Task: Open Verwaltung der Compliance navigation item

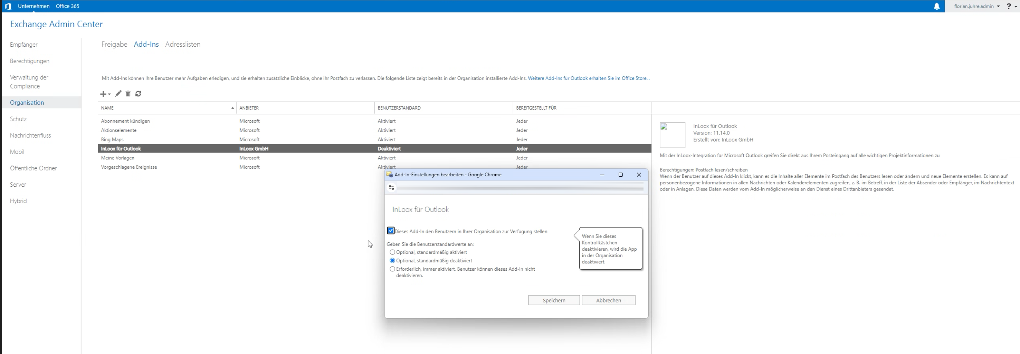Action: click(29, 82)
